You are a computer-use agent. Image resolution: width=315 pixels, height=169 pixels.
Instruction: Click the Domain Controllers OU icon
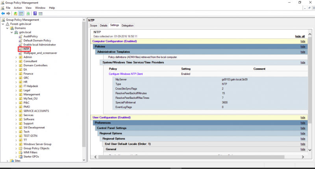[20, 65]
